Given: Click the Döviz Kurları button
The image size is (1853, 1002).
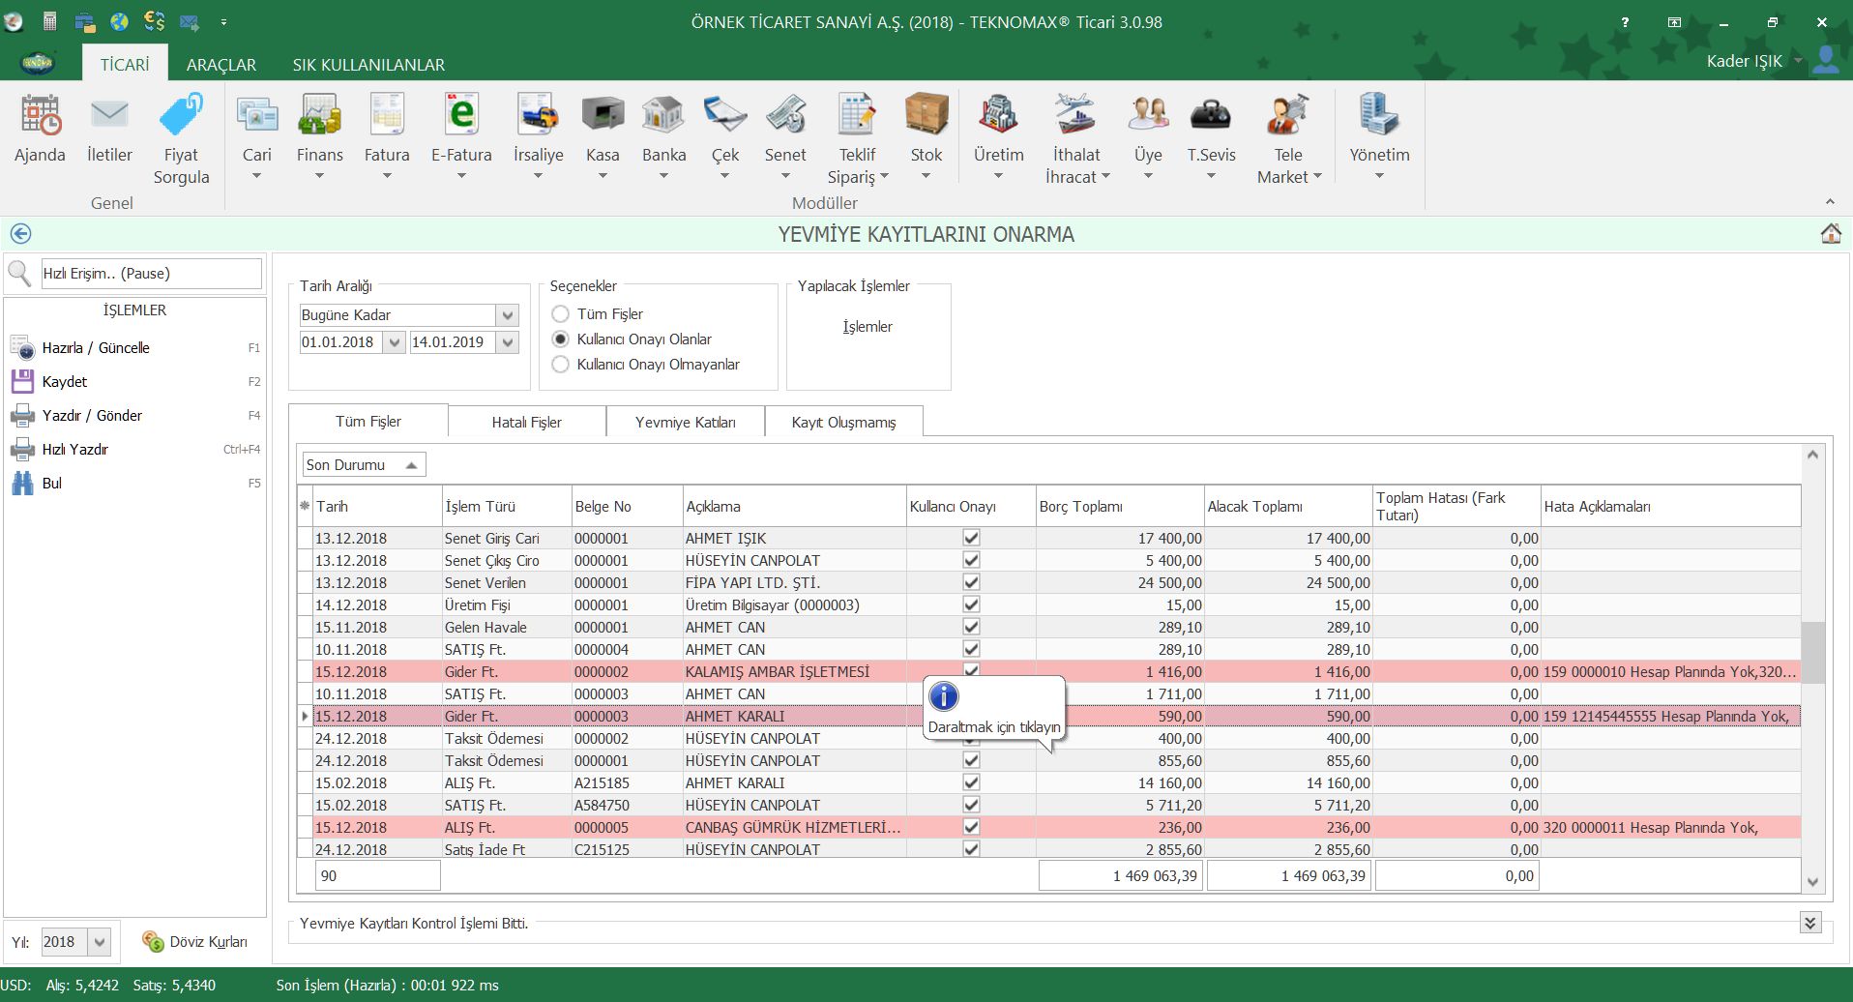Looking at the screenshot, I should click(x=195, y=942).
